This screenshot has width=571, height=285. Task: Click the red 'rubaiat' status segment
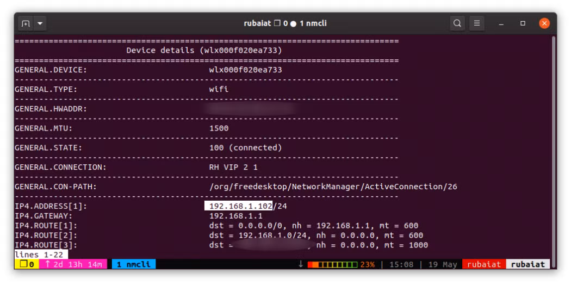pyautogui.click(x=484, y=264)
